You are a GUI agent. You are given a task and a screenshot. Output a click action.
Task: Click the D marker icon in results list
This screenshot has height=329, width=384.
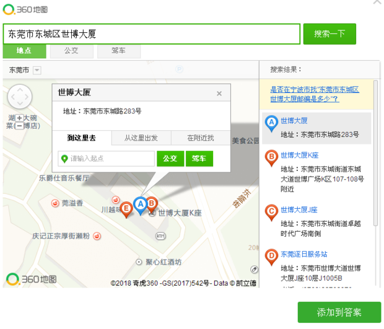tap(271, 257)
